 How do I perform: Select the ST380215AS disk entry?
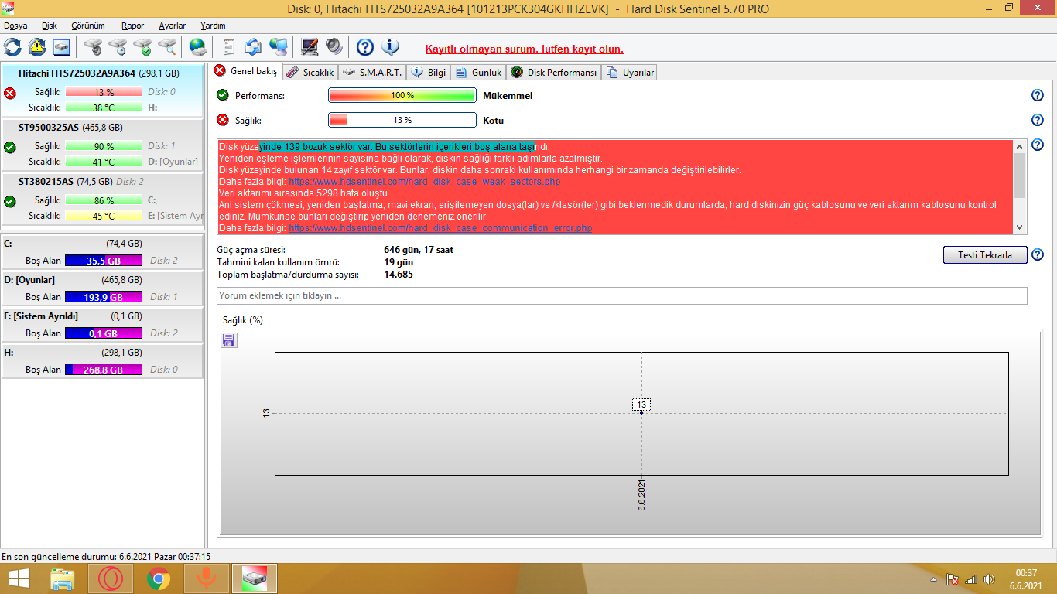click(103, 200)
